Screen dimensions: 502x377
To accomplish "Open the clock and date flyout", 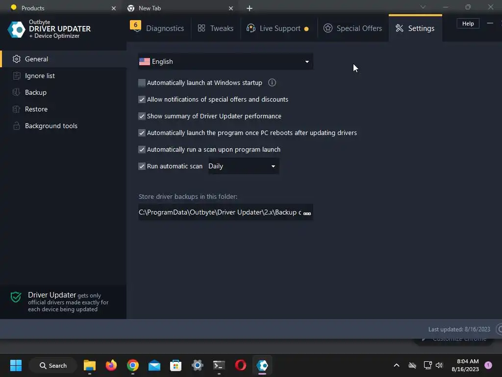I will click(x=465, y=365).
